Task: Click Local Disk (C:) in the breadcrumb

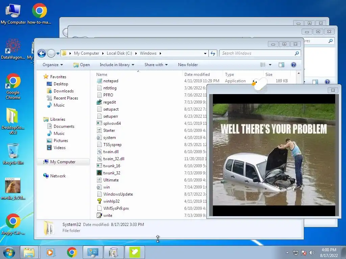Action: (119, 53)
